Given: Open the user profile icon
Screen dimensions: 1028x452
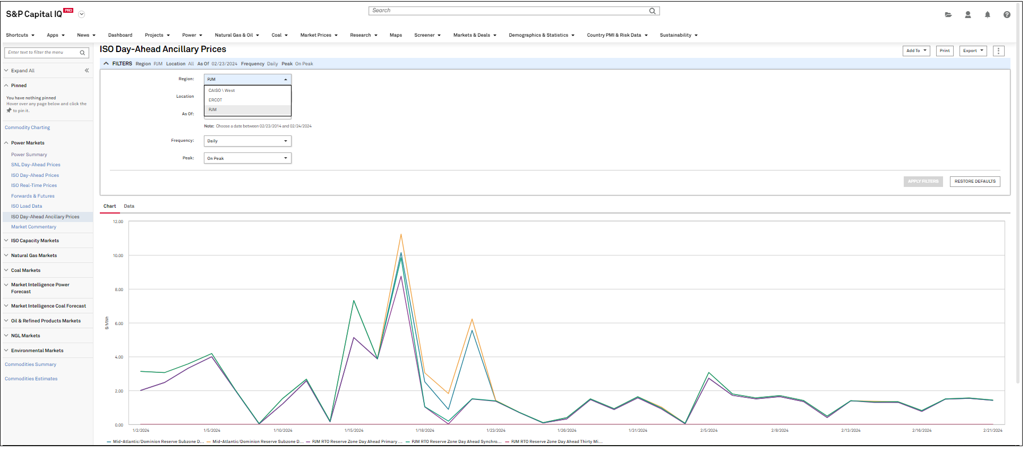Looking at the screenshot, I should click(968, 15).
